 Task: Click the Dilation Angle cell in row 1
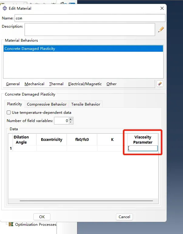[24, 148]
